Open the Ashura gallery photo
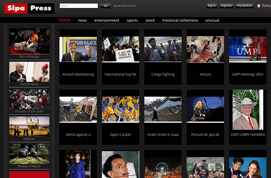The height and width of the screenshot is (178, 271). tap(205, 49)
